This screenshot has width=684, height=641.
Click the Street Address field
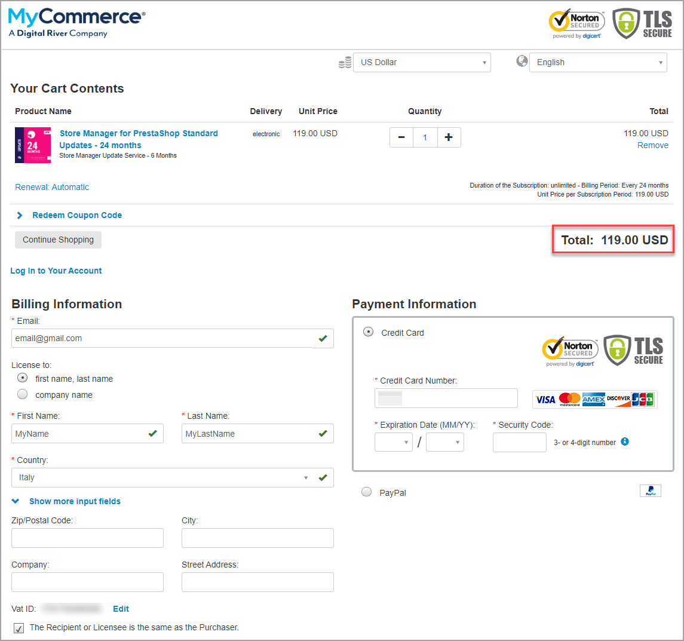pos(257,582)
